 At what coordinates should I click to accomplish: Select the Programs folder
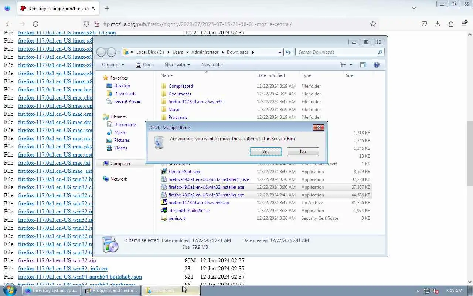click(x=178, y=117)
